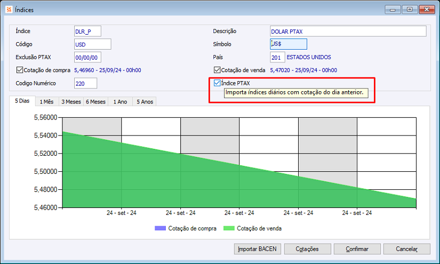
Task: Select the 3 Meses tab
Action: 71,101
